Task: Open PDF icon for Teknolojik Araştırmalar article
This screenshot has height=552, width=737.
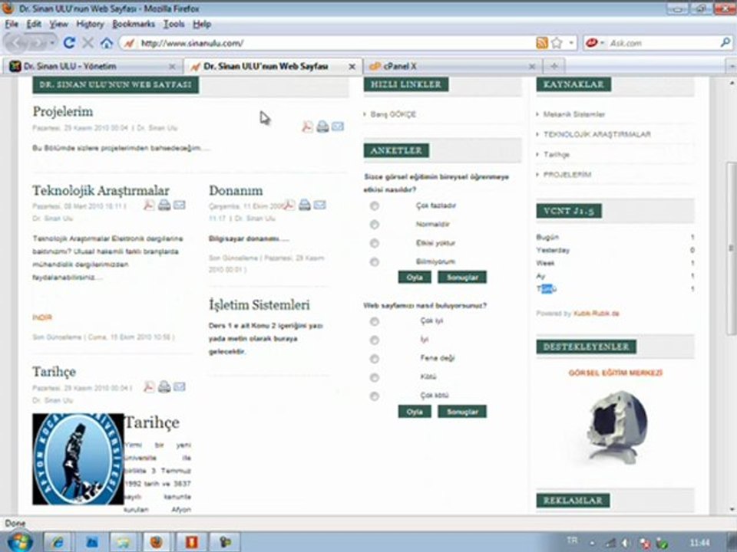Action: coord(149,205)
